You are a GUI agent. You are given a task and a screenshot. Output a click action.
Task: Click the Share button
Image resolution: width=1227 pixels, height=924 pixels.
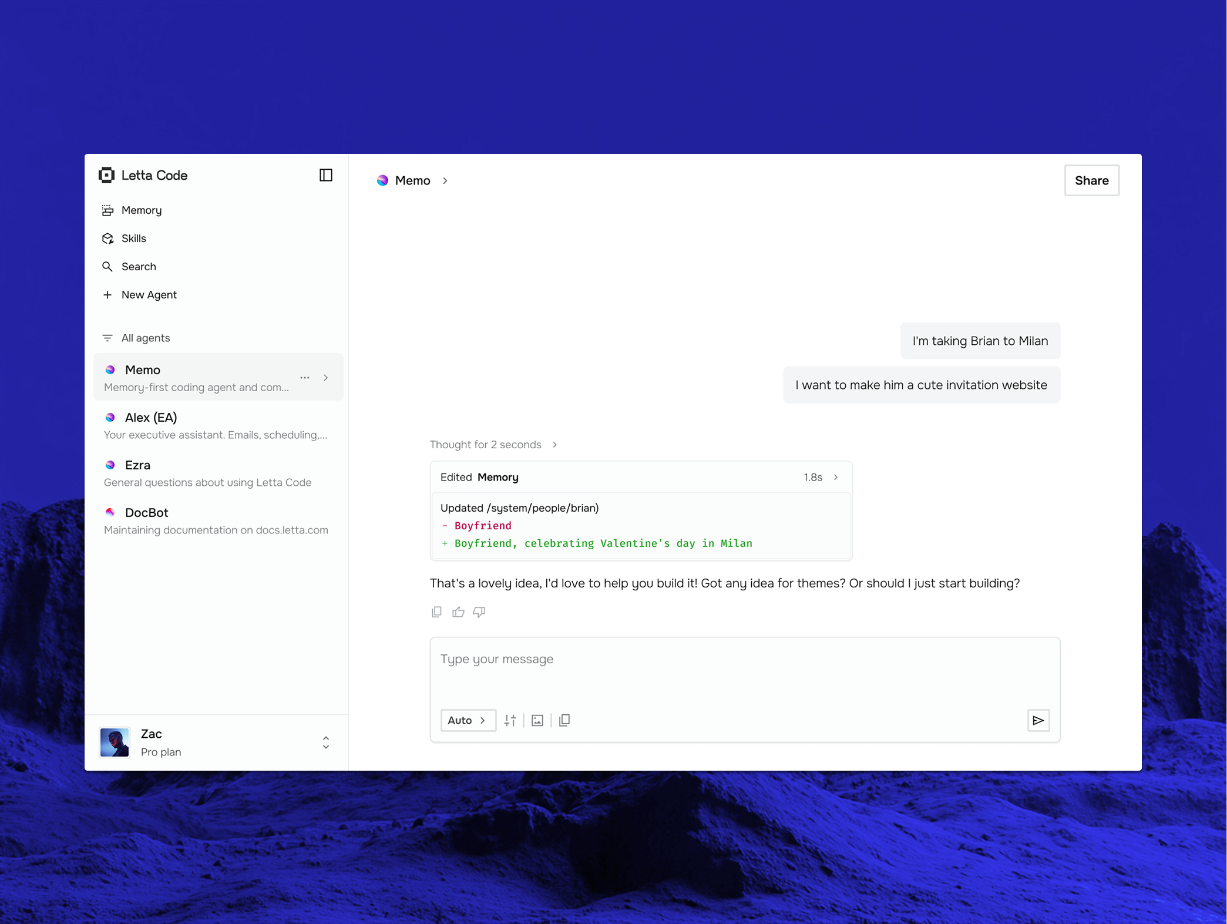pyautogui.click(x=1091, y=180)
